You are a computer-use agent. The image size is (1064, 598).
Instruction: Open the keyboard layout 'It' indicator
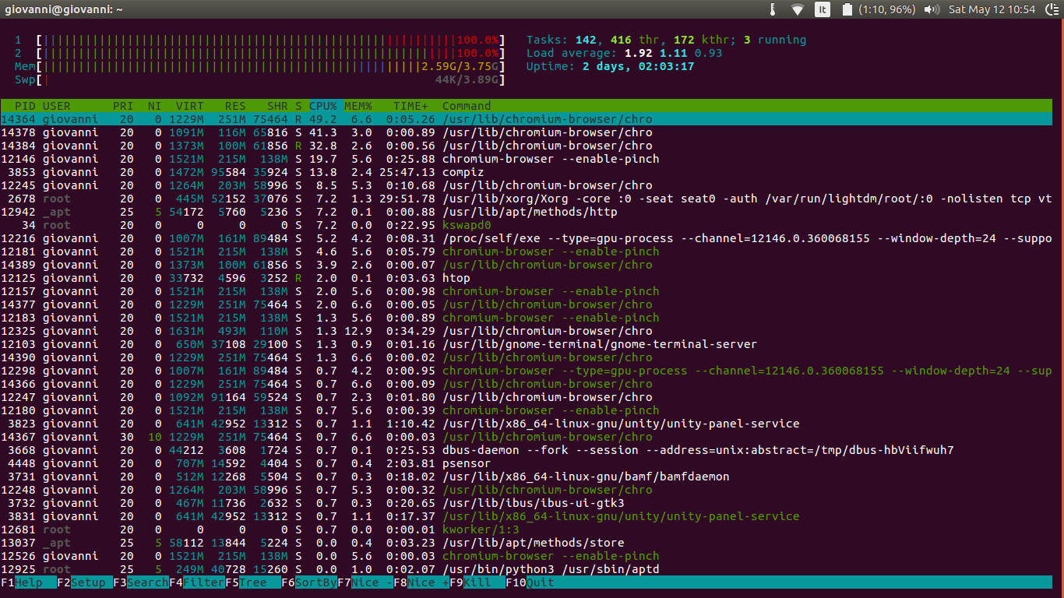[823, 9]
